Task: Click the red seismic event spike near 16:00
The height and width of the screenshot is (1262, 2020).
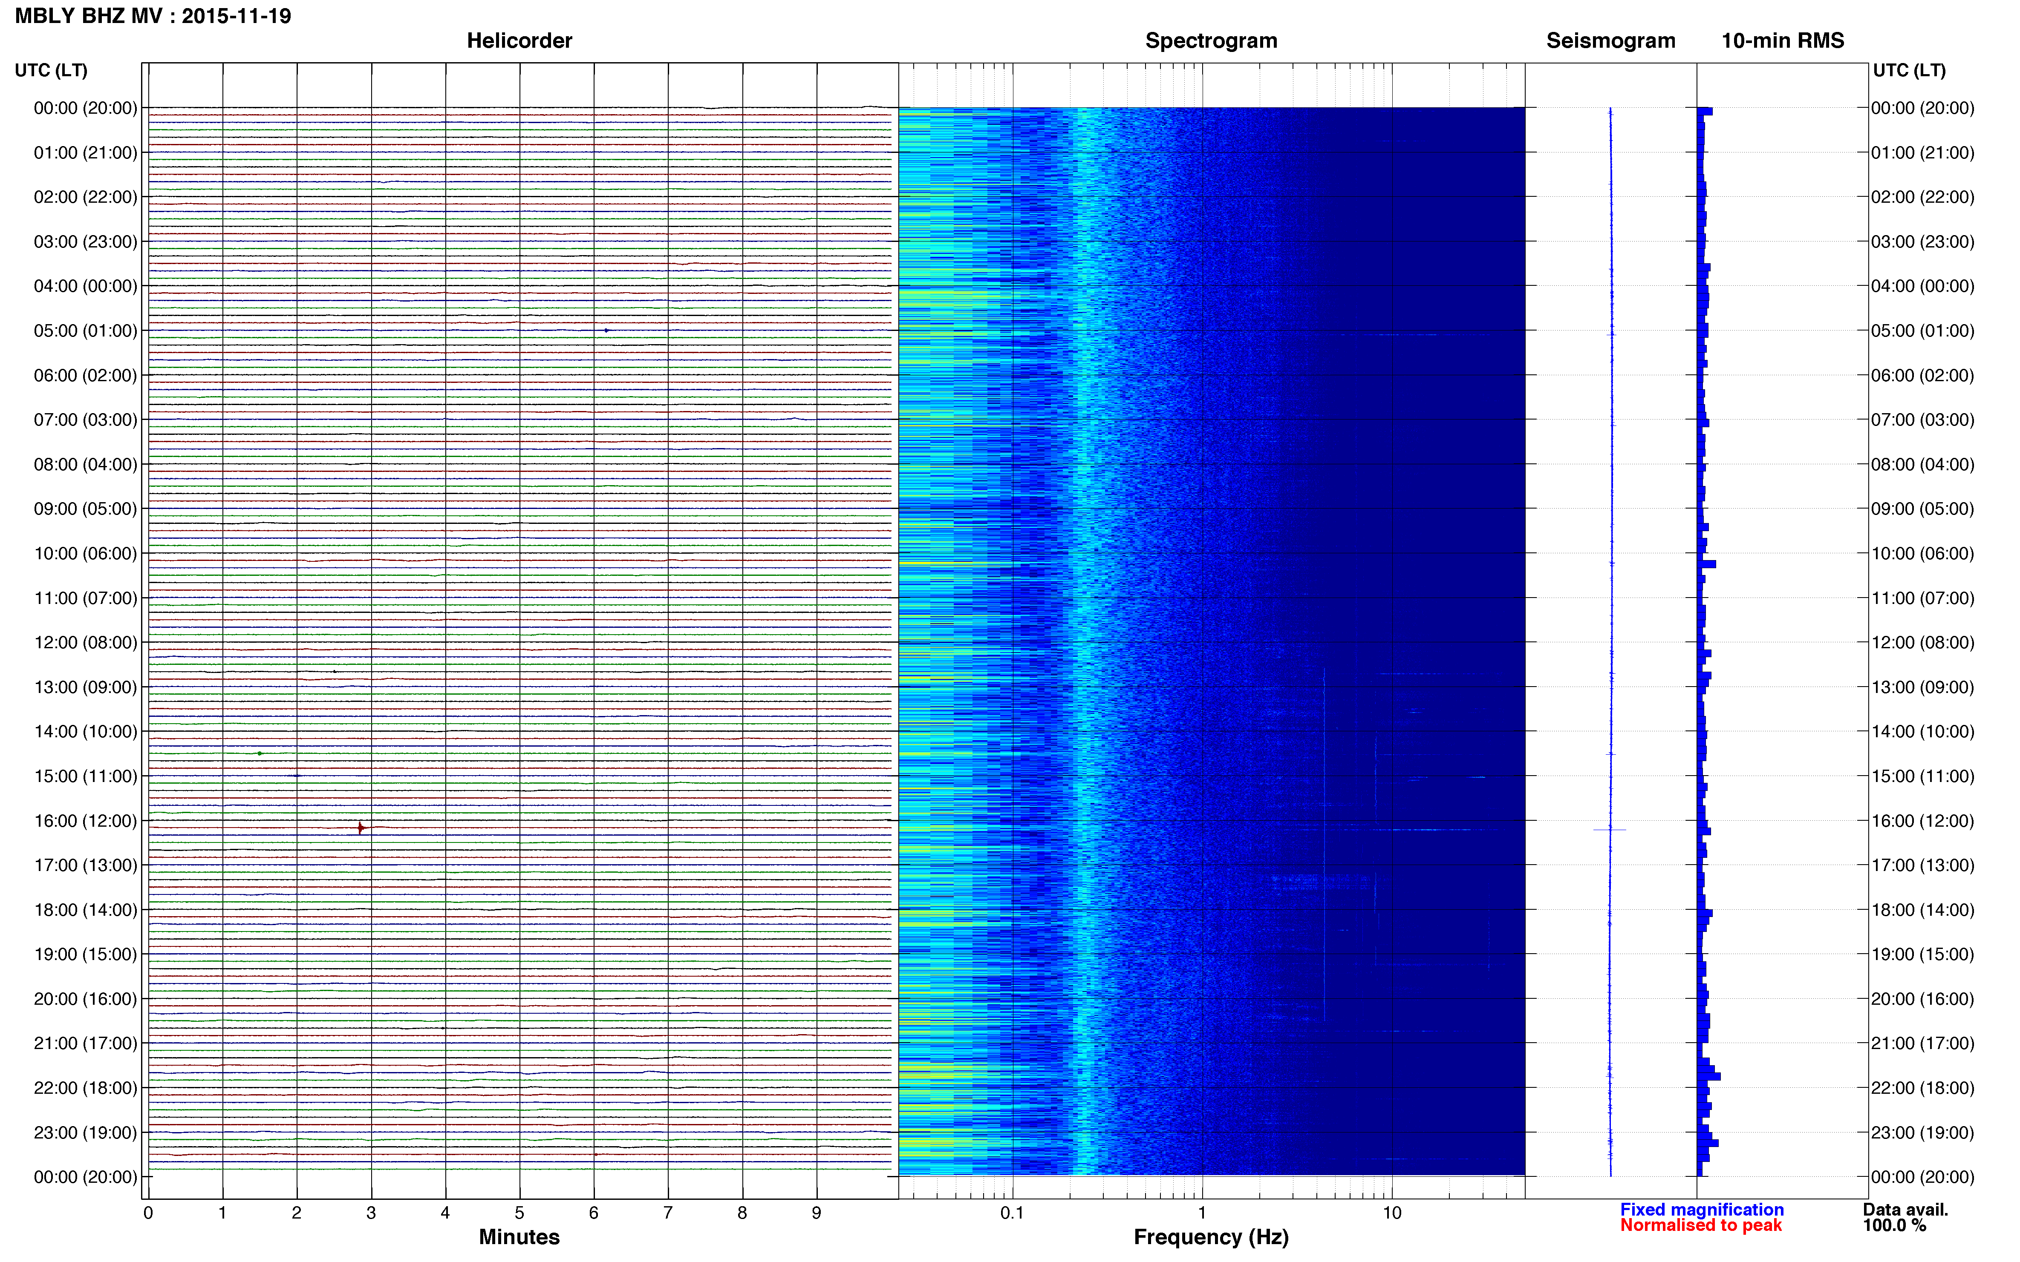Action: click(x=361, y=828)
